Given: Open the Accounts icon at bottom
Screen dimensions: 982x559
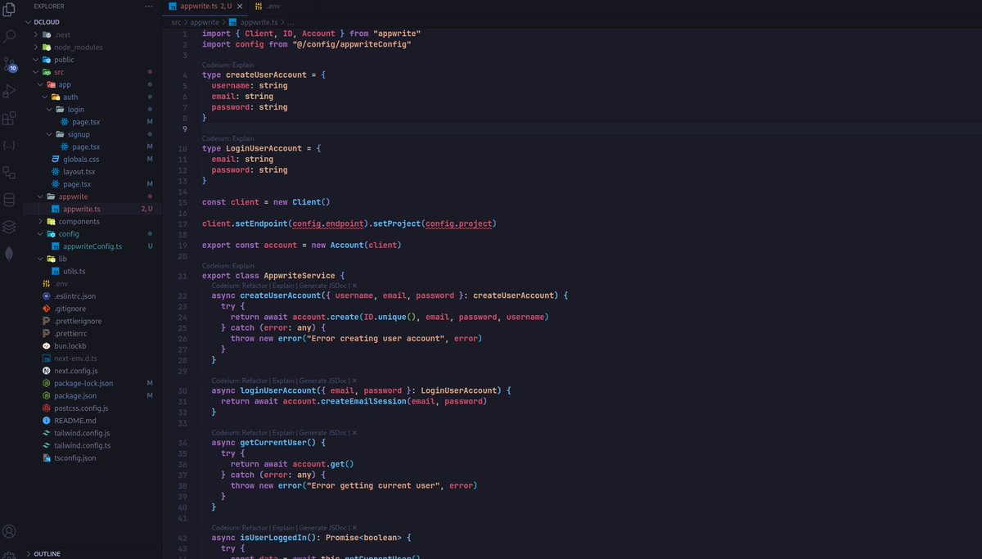Looking at the screenshot, I should (9, 531).
